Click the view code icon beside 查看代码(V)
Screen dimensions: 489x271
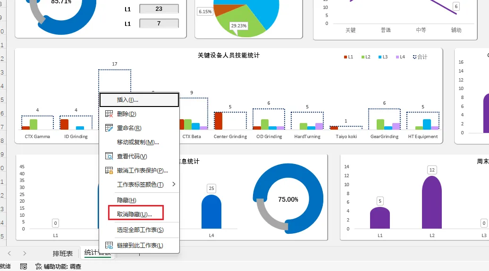tap(109, 156)
